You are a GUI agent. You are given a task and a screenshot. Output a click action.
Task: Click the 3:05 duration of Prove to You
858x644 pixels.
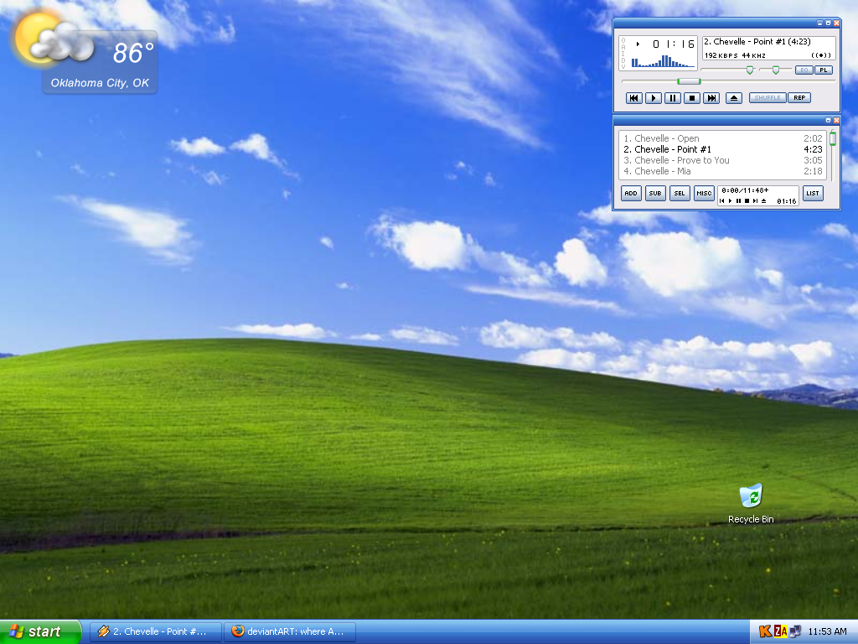[x=813, y=160]
